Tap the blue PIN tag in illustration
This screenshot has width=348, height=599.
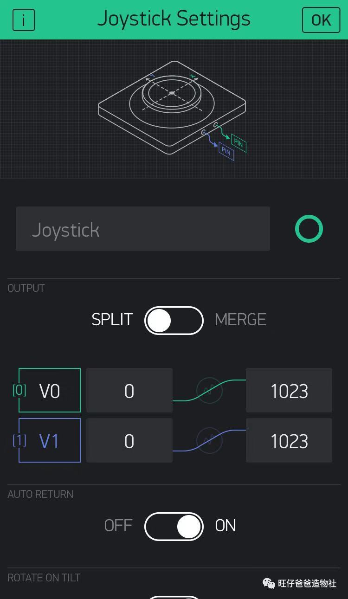(x=226, y=151)
